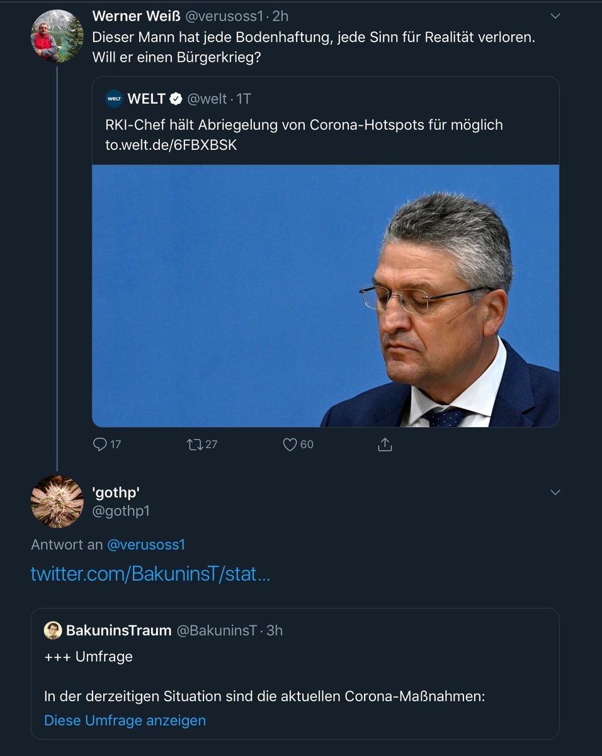
Task: Show the poll via Diese Umfrage anzeigen
Action: tap(125, 720)
